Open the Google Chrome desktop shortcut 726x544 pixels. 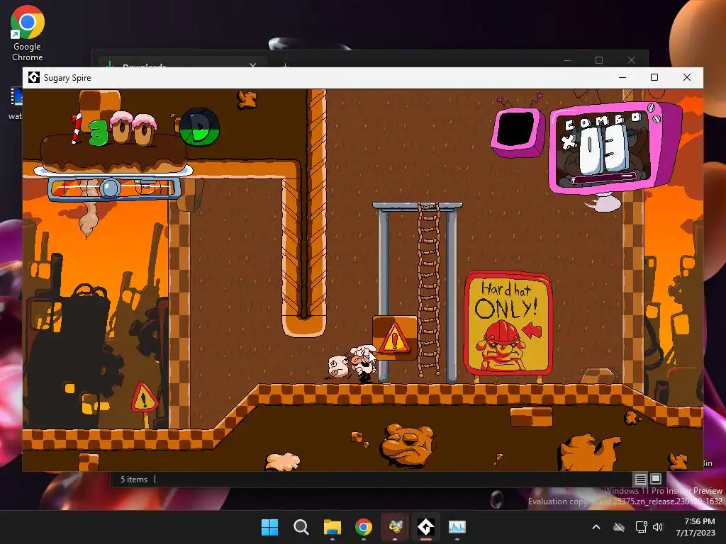tap(28, 34)
